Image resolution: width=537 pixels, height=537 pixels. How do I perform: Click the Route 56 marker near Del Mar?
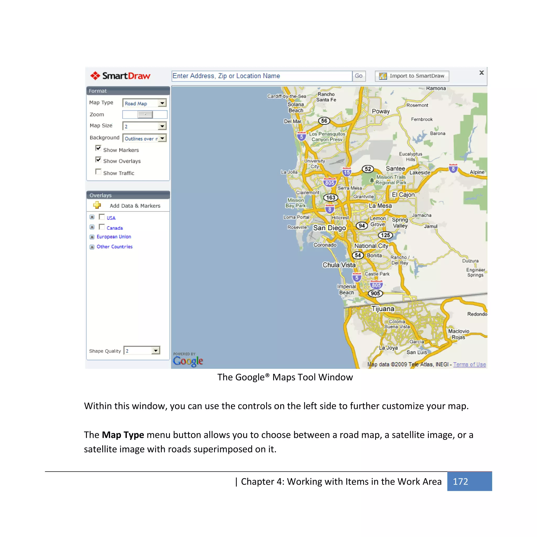tap(324, 121)
